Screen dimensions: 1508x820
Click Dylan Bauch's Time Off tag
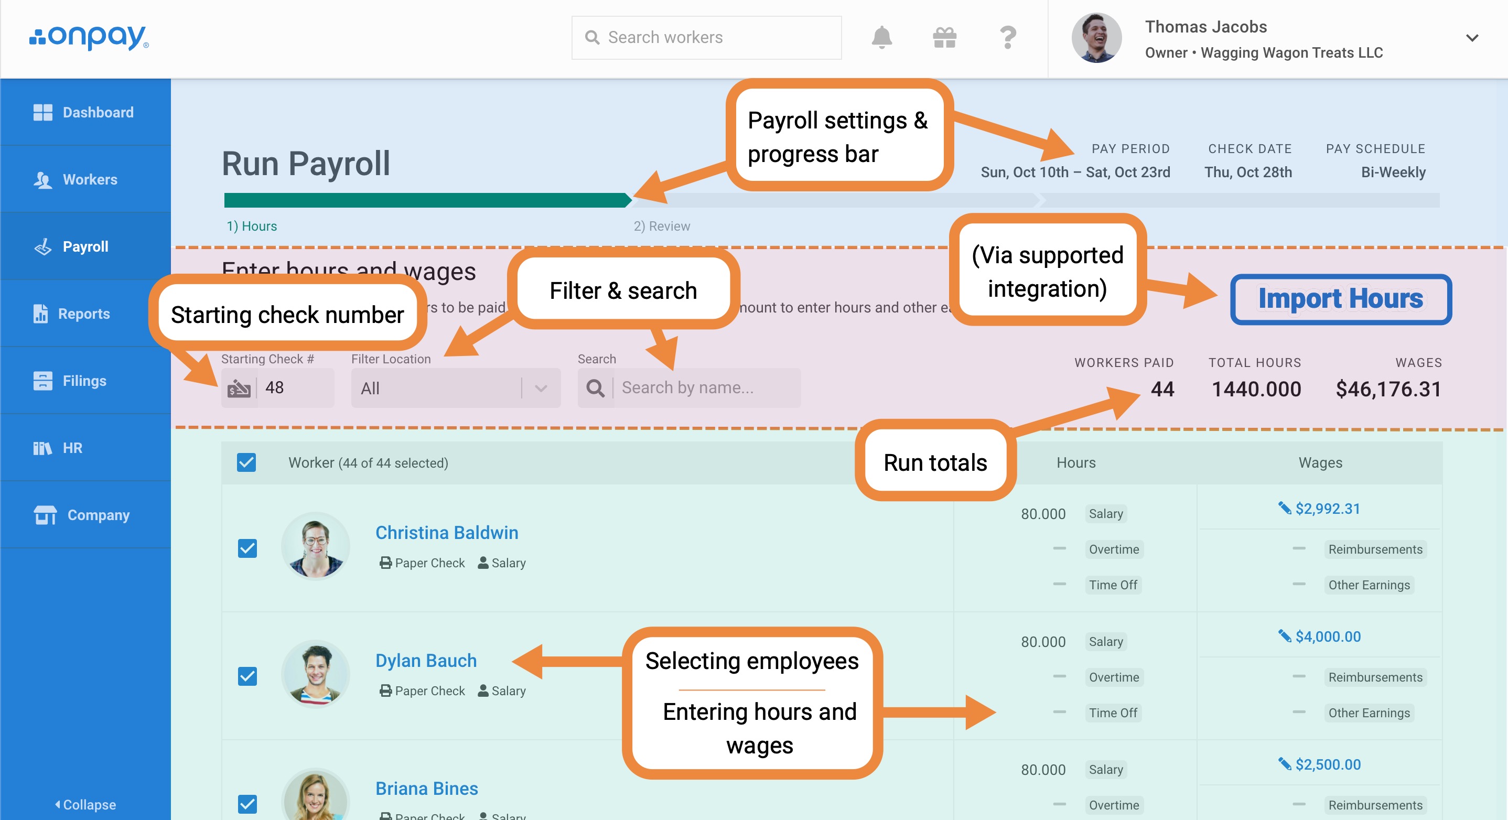(x=1113, y=713)
